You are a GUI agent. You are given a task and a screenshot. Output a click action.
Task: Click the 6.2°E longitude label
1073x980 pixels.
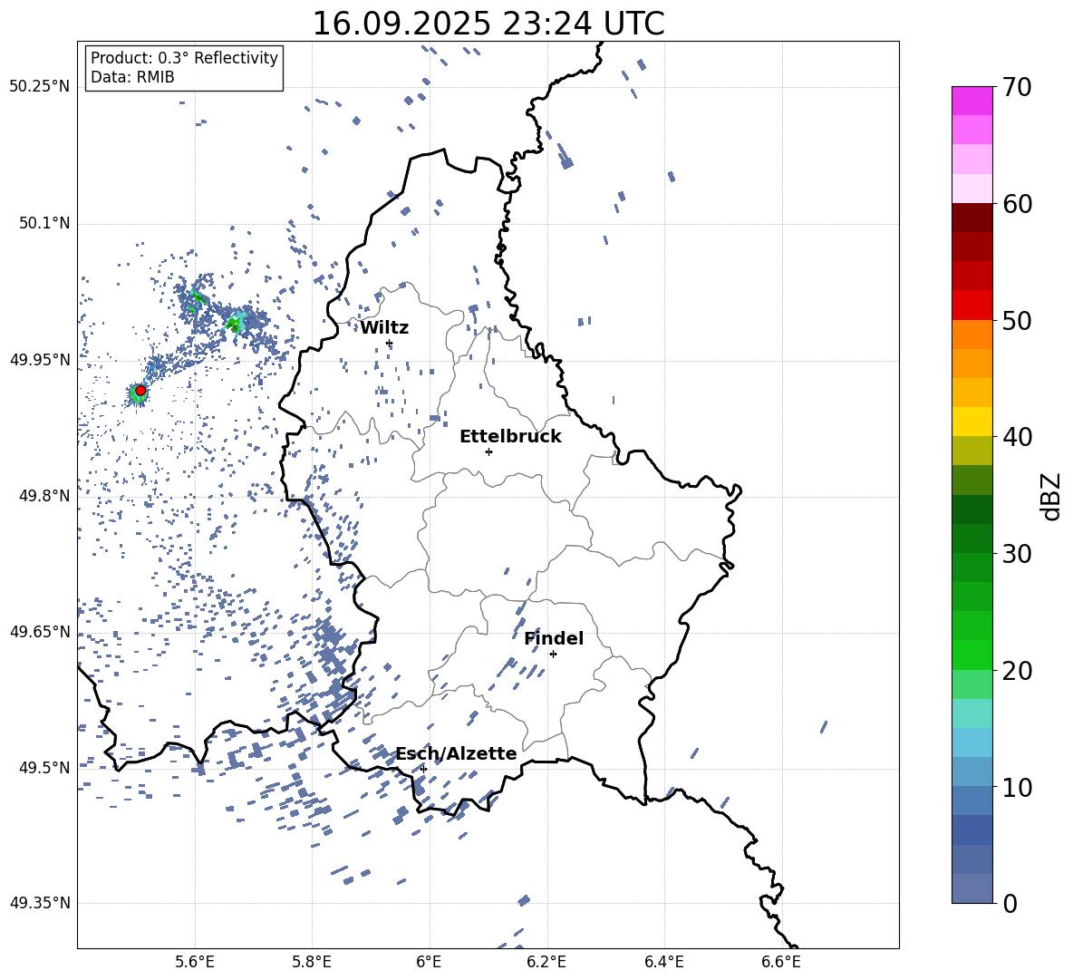pos(546,962)
